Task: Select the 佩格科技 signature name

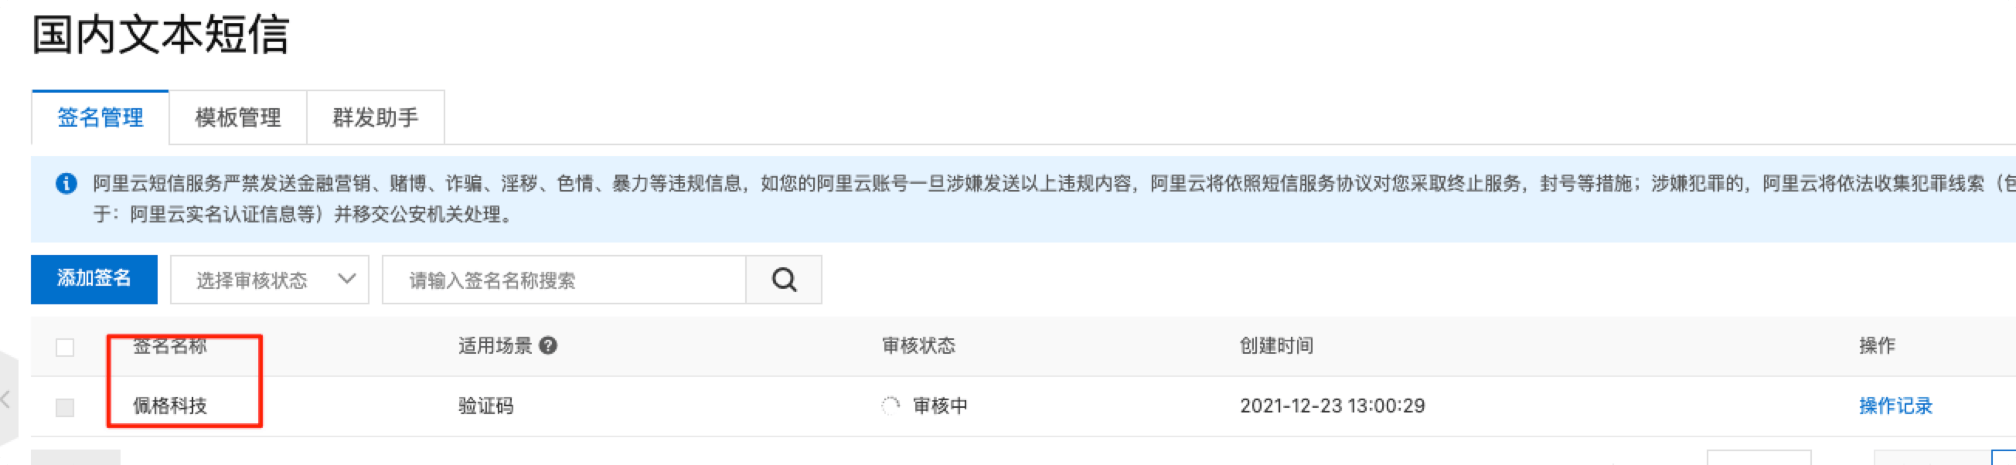Action: pyautogui.click(x=170, y=406)
